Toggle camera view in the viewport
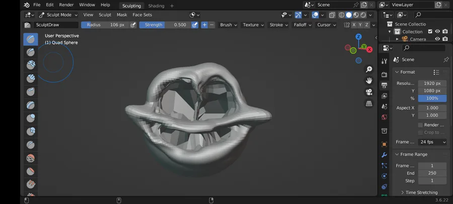Screen dimensions: 453x204 click(x=369, y=92)
